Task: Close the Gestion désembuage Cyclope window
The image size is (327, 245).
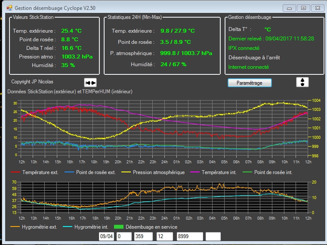Action: pos(318,8)
